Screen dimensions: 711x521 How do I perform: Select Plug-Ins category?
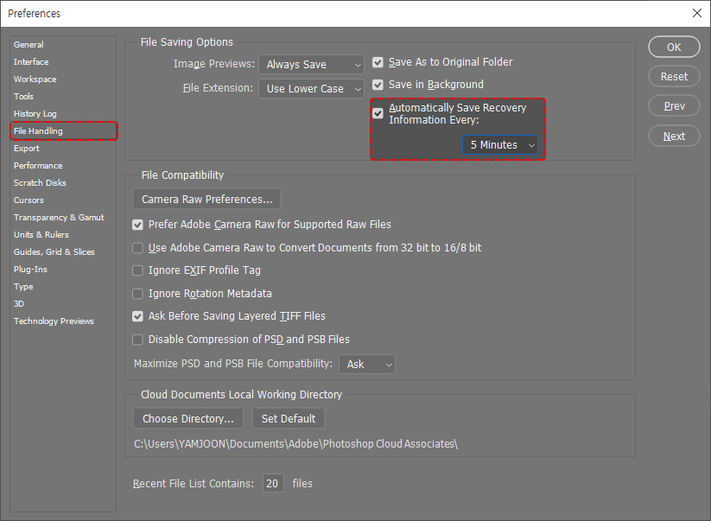pos(30,269)
